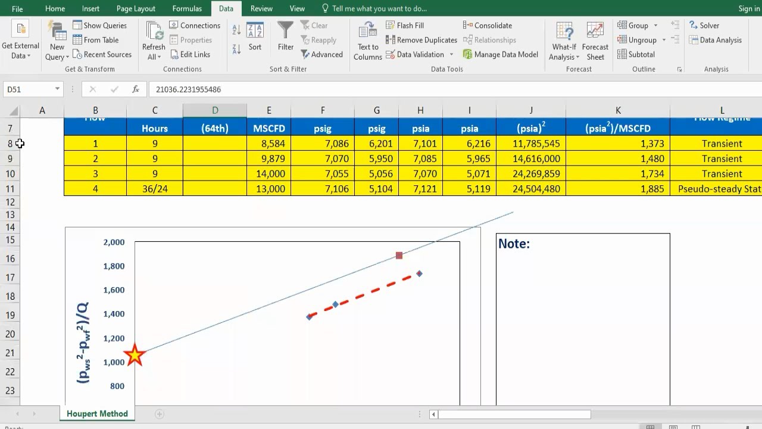Click Remove Duplicates

click(421, 40)
